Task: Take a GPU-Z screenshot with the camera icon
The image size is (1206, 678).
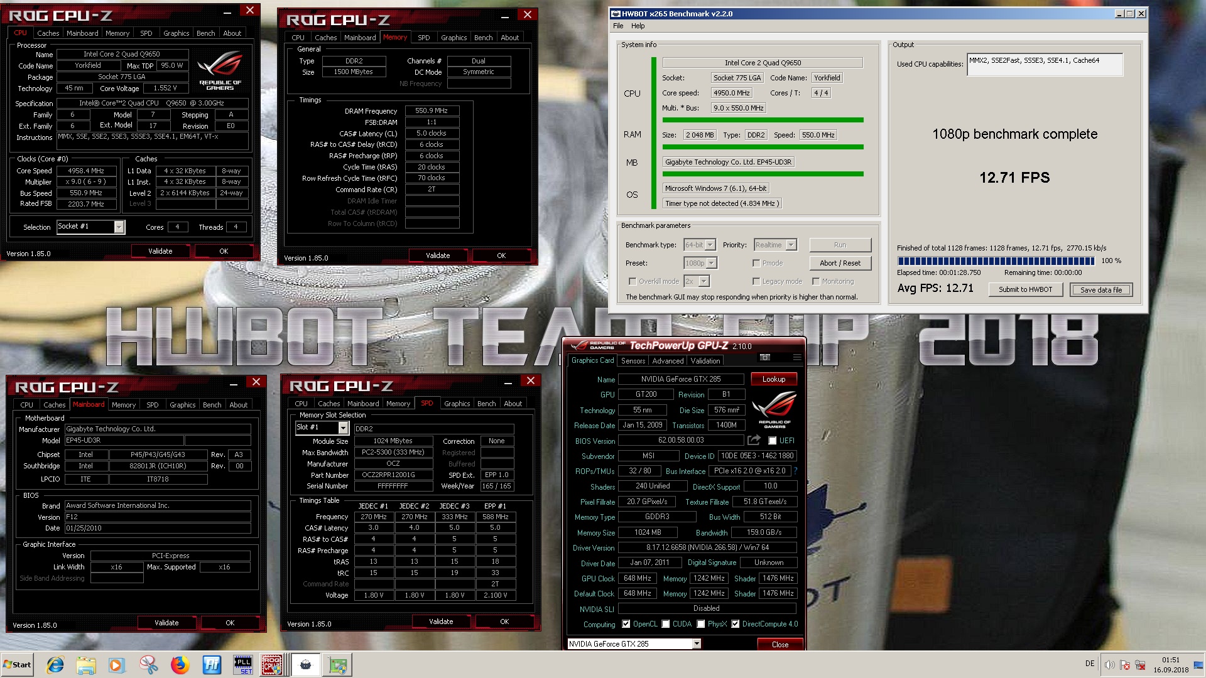Action: click(765, 357)
